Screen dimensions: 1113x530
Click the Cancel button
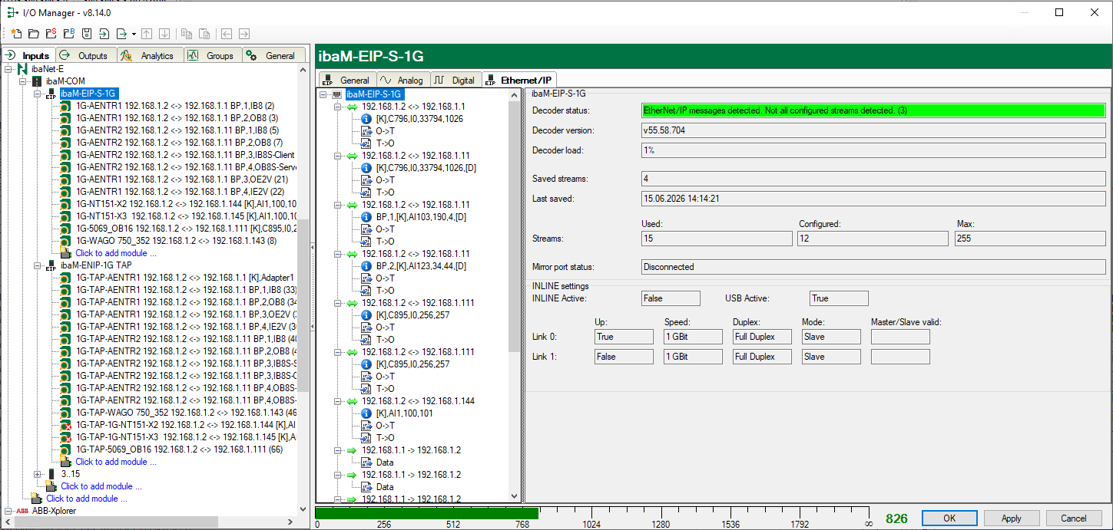coord(1074,518)
